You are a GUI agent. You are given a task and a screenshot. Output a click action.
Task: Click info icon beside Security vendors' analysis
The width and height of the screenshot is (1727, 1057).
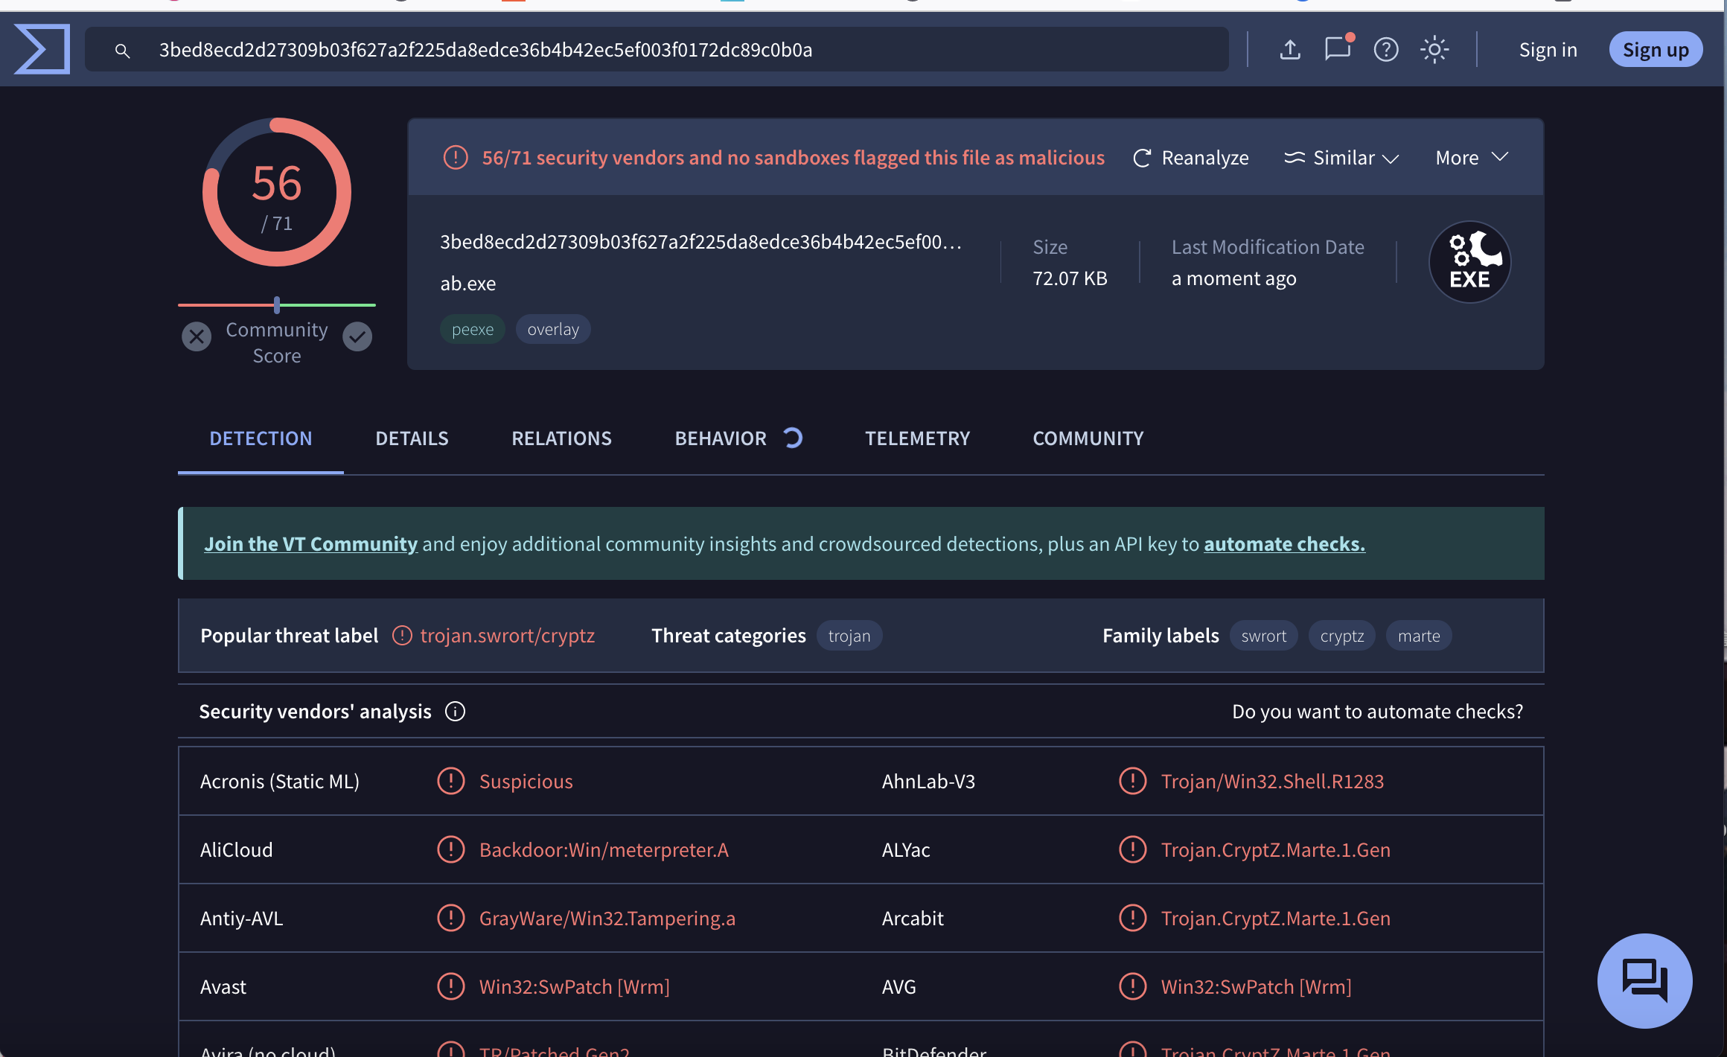click(455, 712)
